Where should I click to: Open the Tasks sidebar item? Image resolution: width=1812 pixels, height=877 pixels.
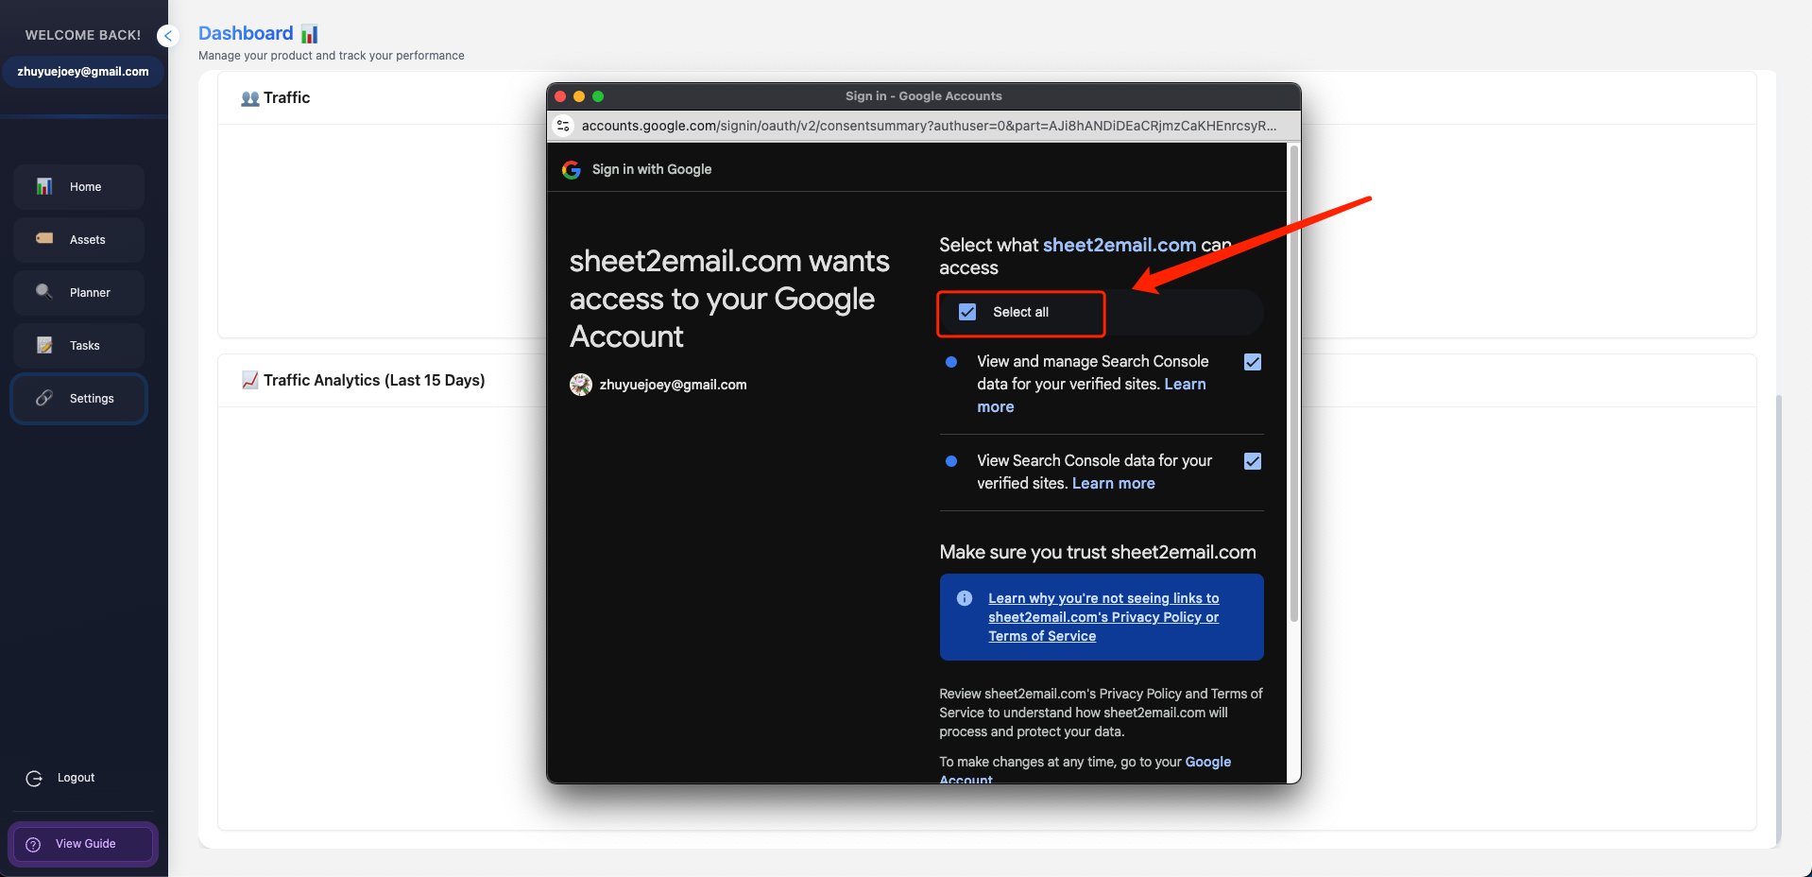click(x=79, y=346)
